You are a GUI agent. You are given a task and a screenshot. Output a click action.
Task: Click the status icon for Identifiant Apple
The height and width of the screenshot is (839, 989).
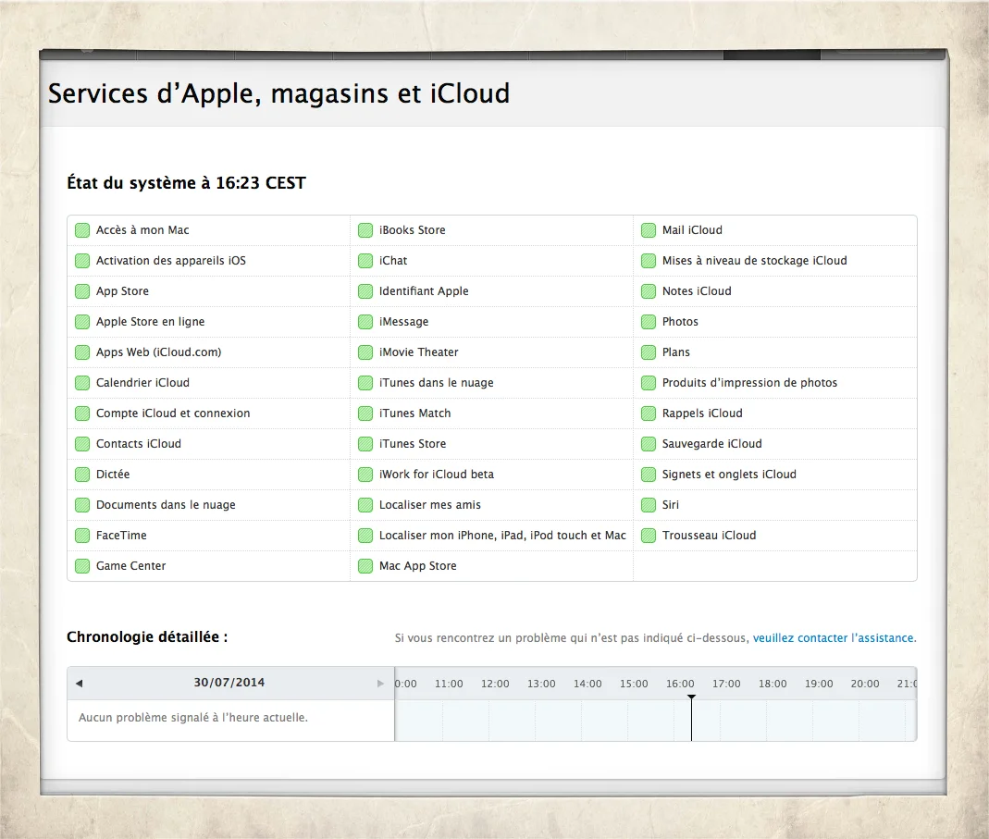click(365, 291)
